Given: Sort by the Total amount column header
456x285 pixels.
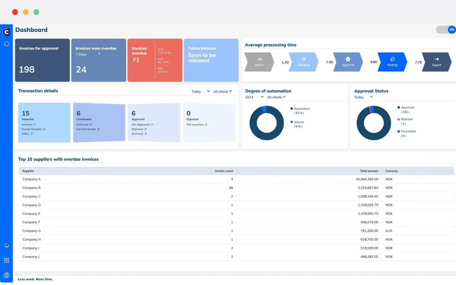Looking at the screenshot, I should 369,171.
